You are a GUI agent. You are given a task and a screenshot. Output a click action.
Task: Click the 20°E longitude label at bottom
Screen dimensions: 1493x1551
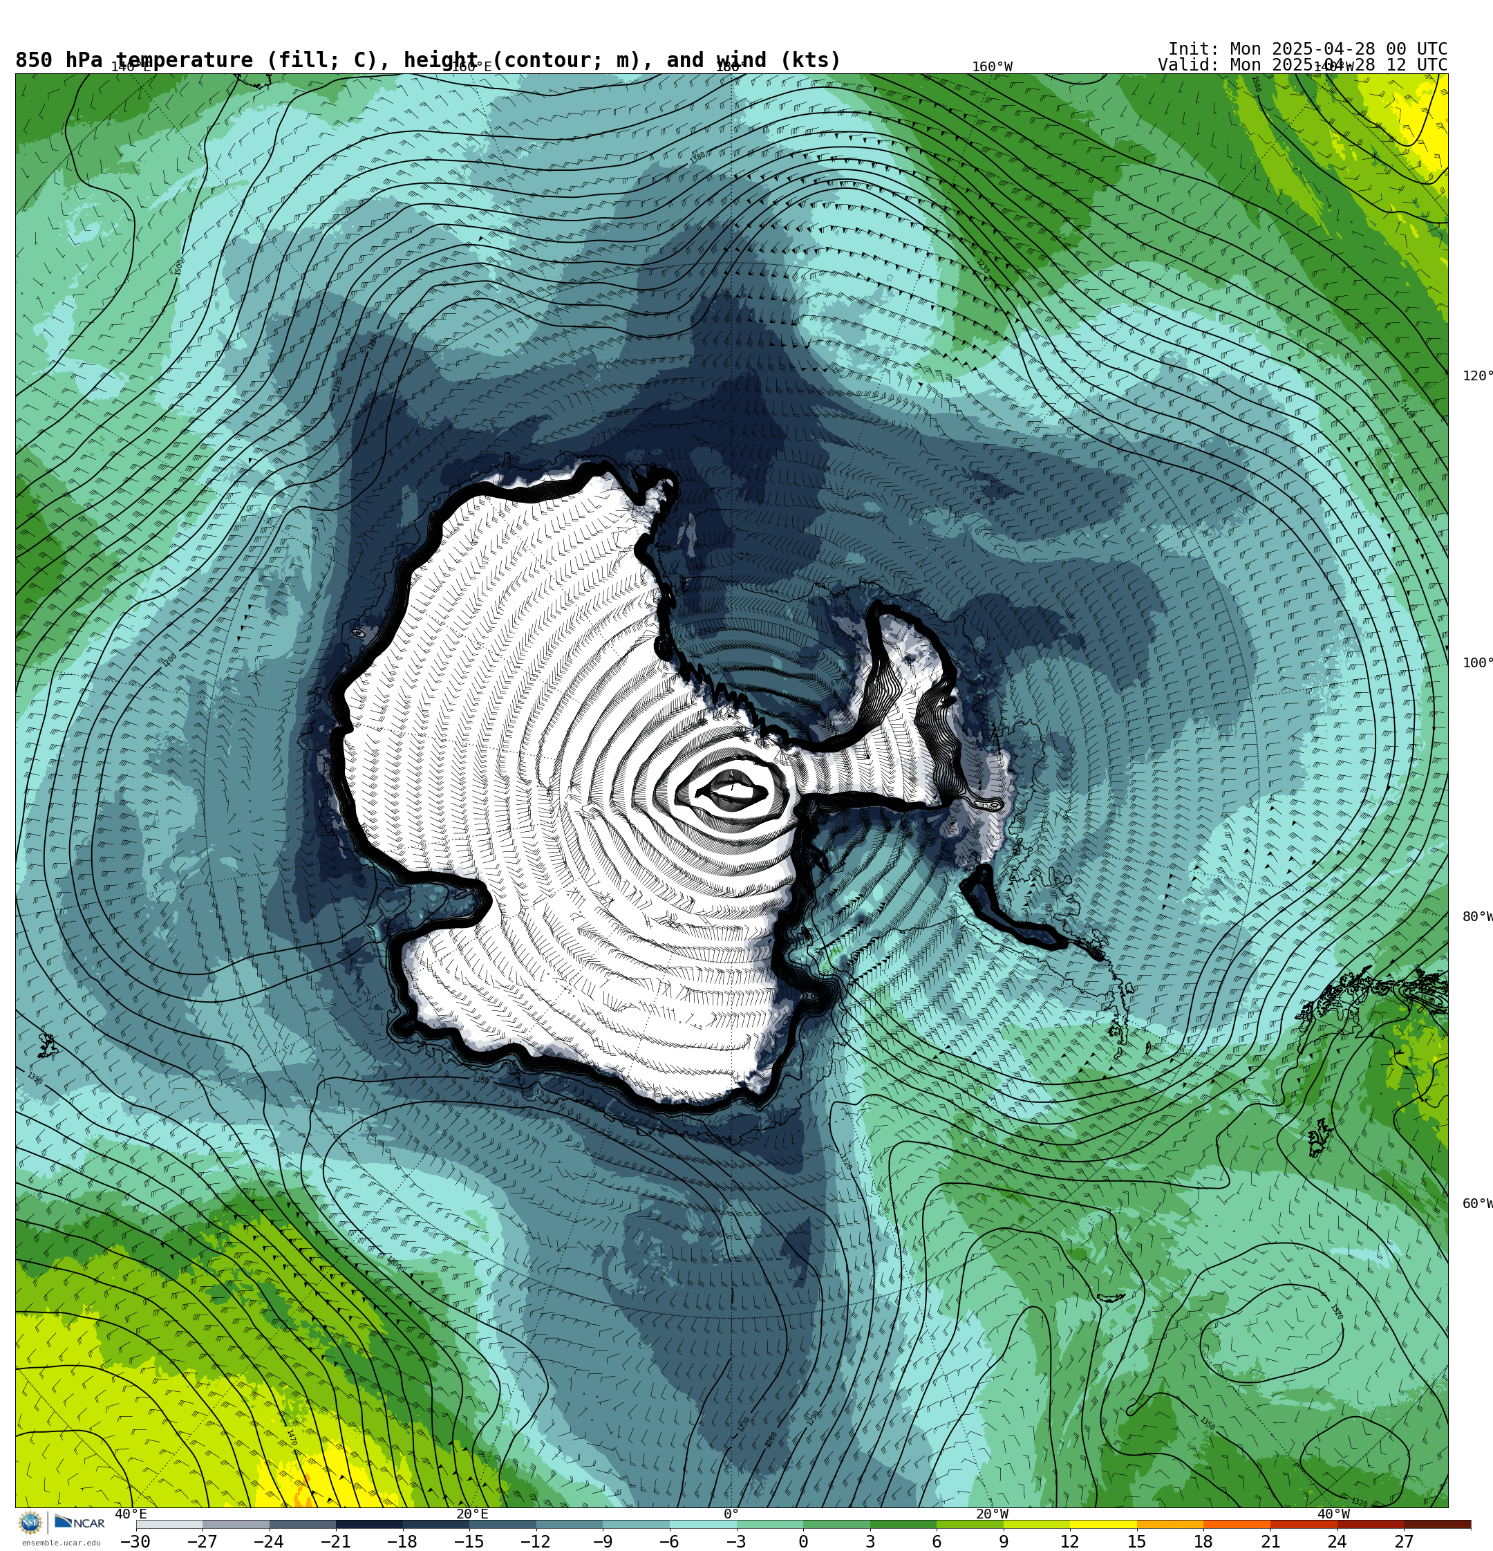point(472,1514)
